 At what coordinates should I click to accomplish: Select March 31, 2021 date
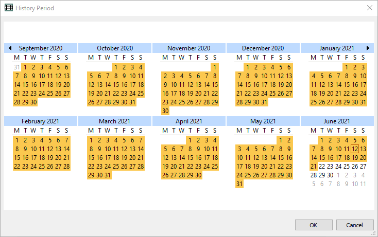pyautogui.click(x=108, y=175)
